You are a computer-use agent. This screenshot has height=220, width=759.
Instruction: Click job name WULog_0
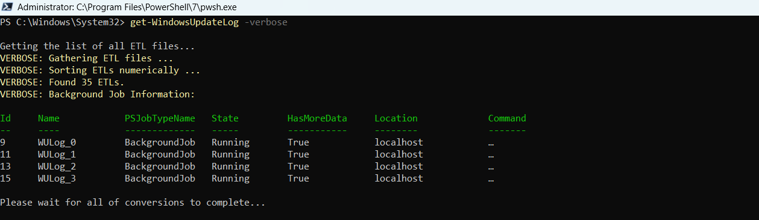(57, 142)
